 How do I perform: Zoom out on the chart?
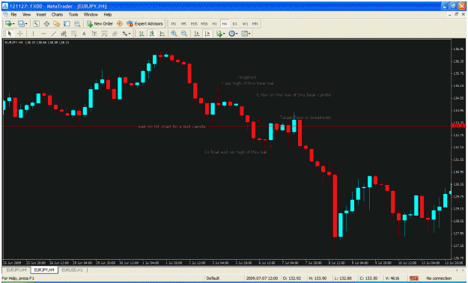click(184, 34)
